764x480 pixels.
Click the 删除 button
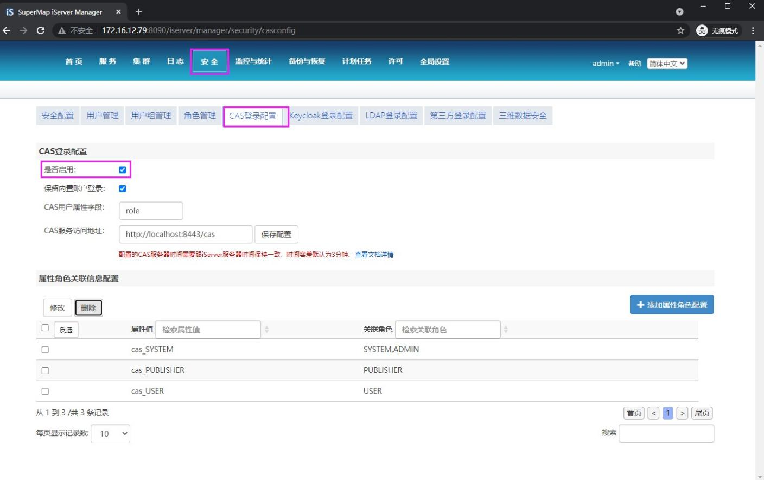coord(88,308)
